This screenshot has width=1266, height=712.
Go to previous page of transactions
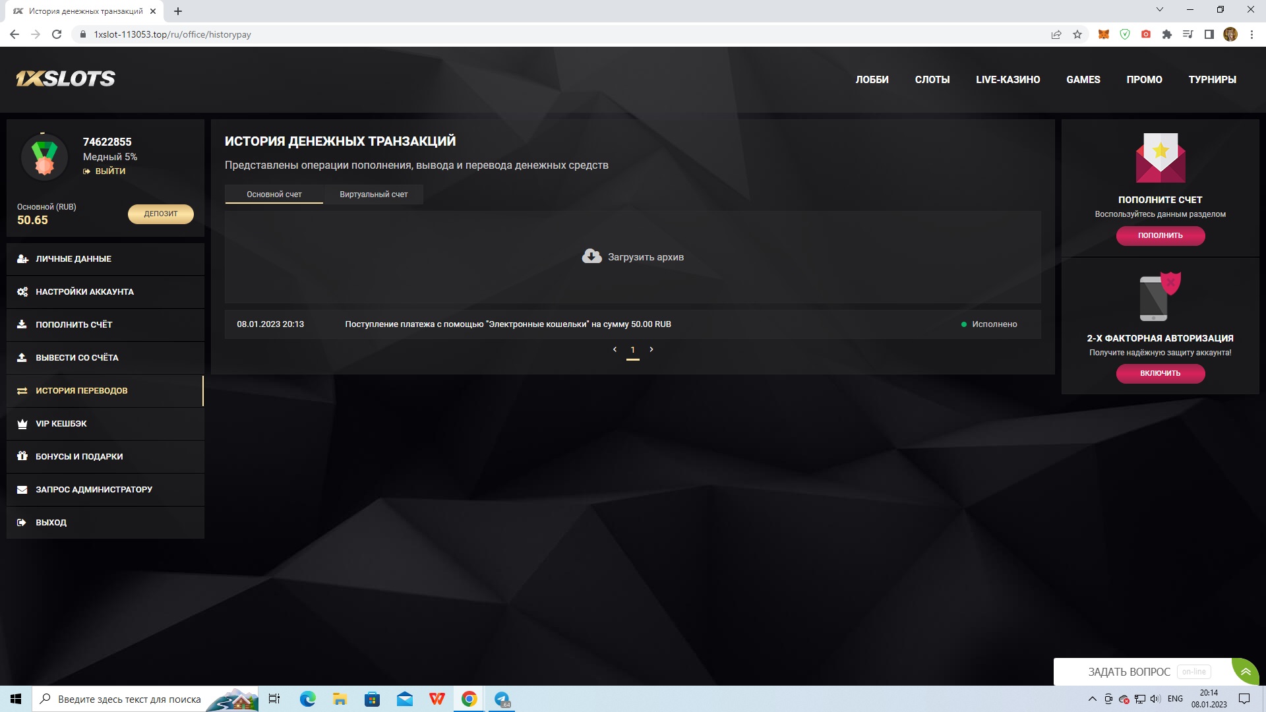pyautogui.click(x=615, y=349)
